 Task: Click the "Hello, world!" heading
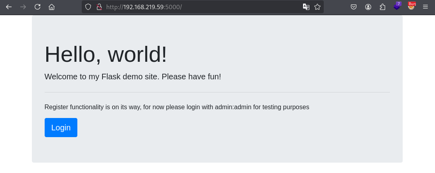[106, 54]
